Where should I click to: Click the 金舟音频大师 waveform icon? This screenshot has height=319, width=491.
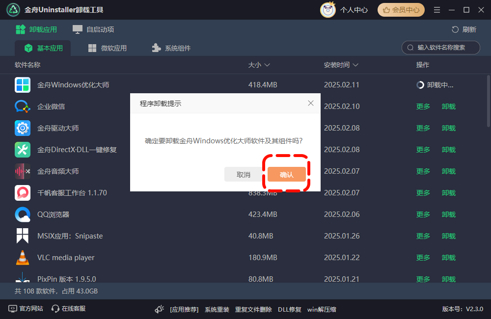pos(23,171)
